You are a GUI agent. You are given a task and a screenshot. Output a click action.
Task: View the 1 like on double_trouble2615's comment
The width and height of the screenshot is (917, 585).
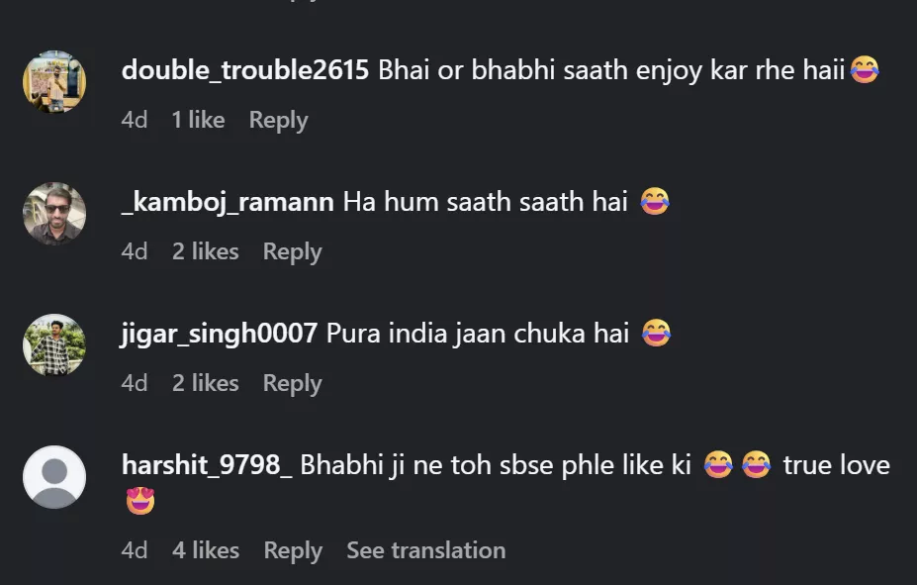click(x=198, y=120)
